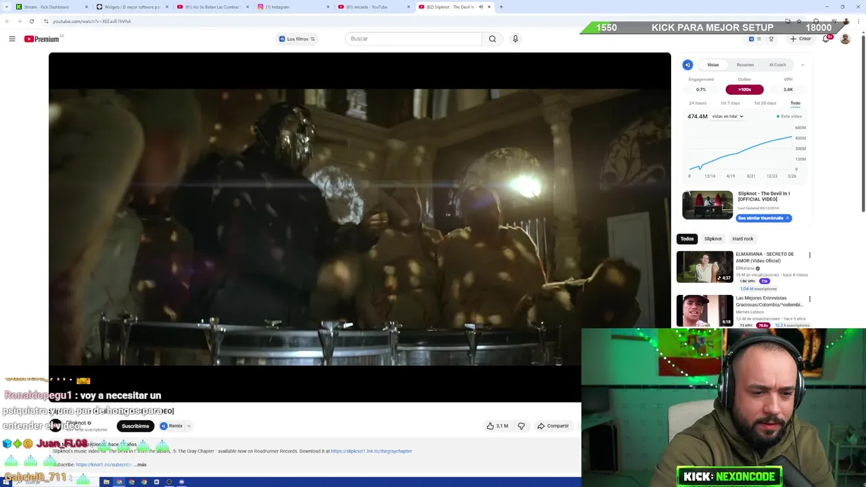Go forward in browser history

[19, 21]
